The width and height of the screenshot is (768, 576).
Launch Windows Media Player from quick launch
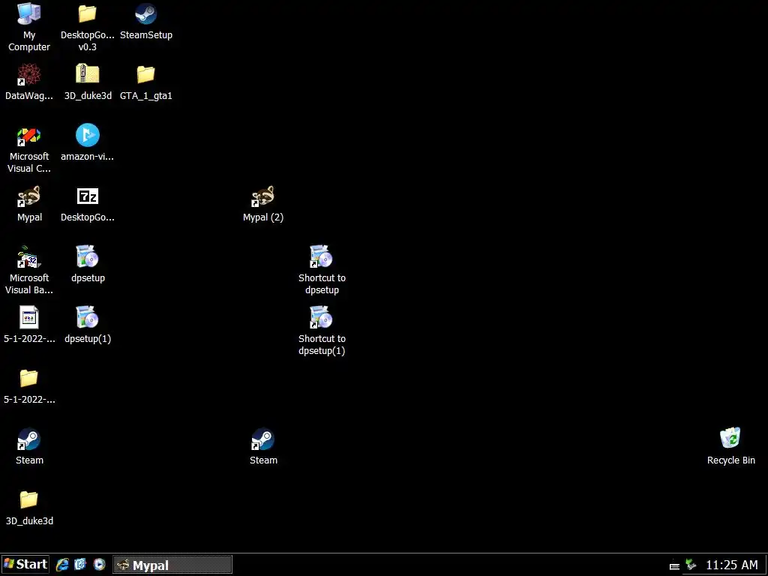tap(100, 565)
